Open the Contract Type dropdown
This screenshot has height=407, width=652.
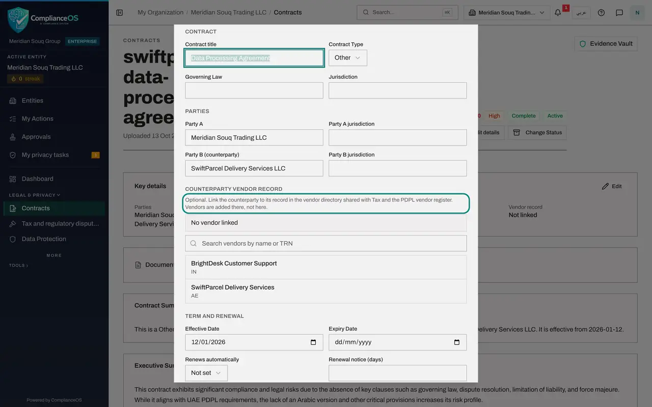click(x=347, y=57)
